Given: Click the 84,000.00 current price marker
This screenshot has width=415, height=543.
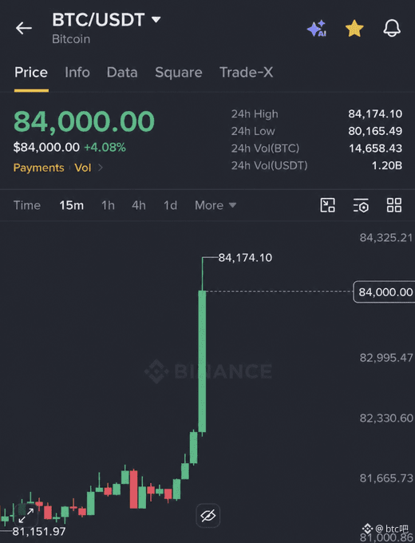Looking at the screenshot, I should (x=384, y=292).
